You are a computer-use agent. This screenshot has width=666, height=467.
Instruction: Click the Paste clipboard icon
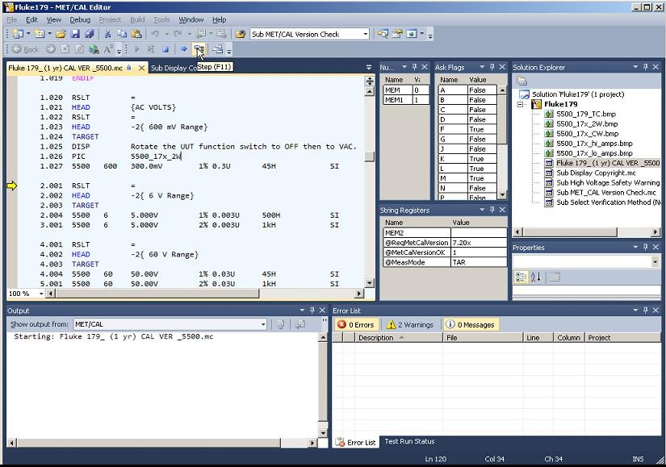136,34
